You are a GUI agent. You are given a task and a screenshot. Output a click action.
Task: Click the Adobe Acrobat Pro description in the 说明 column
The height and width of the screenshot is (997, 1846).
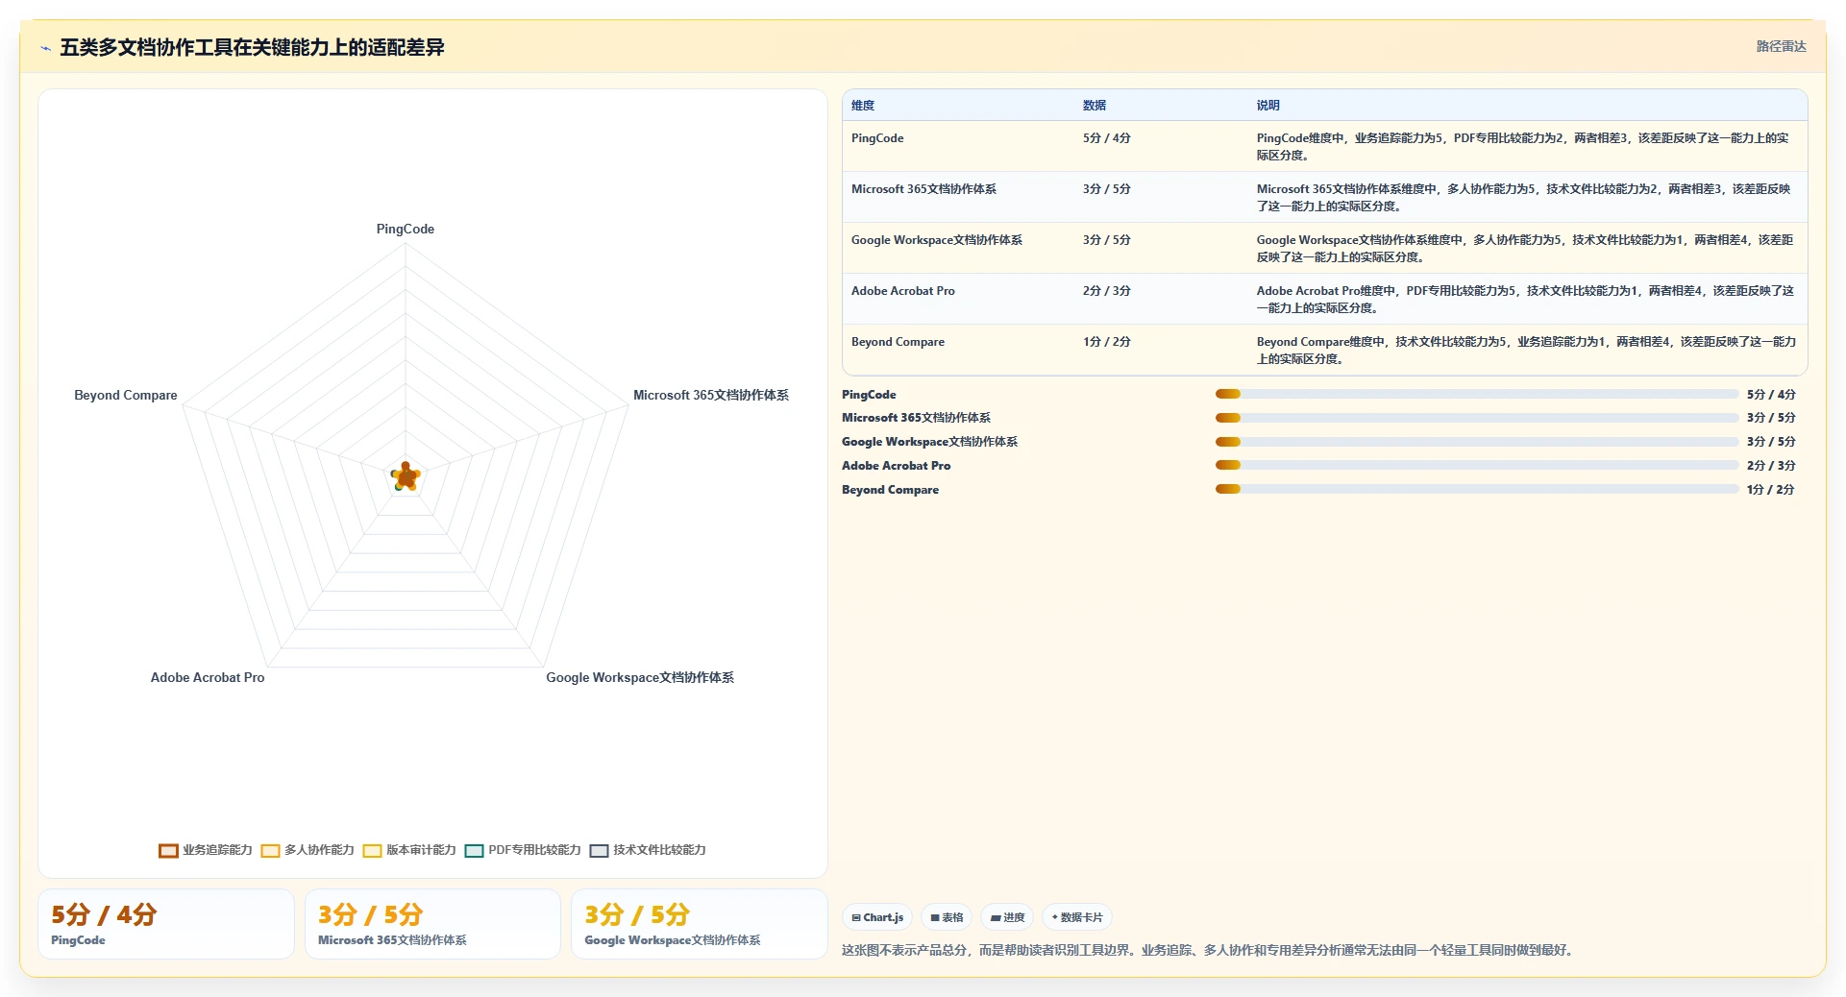click(1526, 300)
